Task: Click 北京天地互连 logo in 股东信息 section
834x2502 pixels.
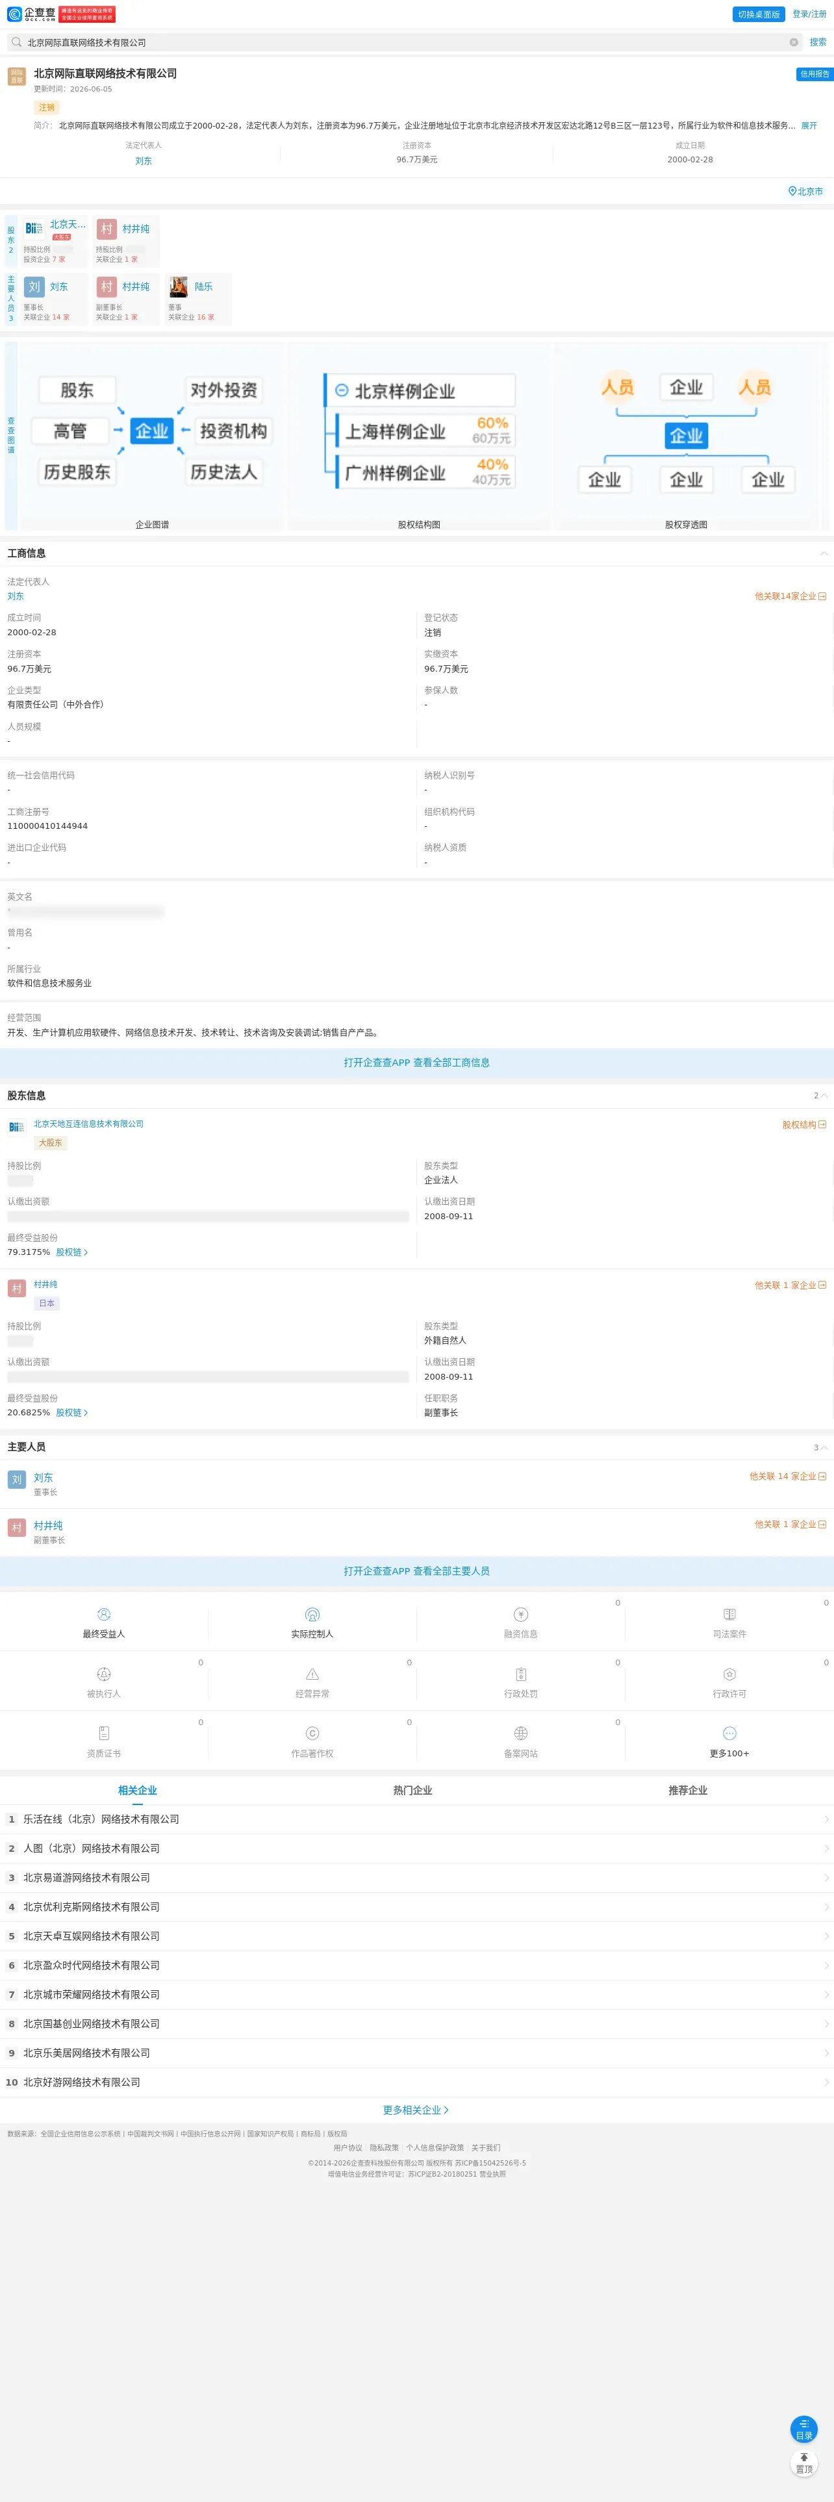Action: click(16, 1127)
